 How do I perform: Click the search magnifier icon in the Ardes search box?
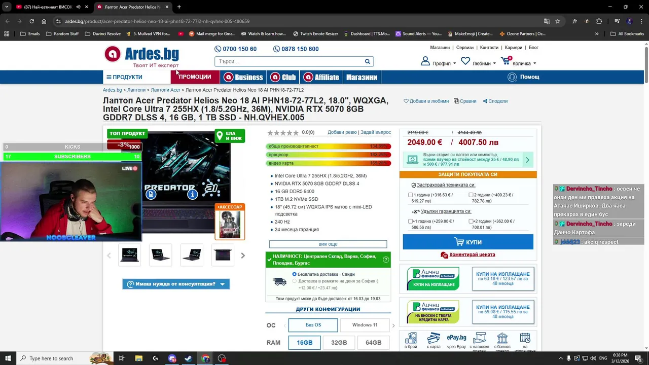[368, 61]
